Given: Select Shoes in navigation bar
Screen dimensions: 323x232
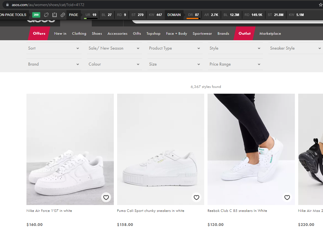Looking at the screenshot, I should pyautogui.click(x=97, y=33).
